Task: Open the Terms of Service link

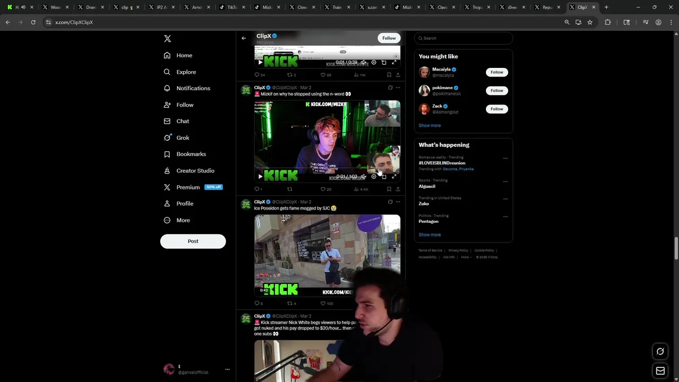Action: (430, 250)
